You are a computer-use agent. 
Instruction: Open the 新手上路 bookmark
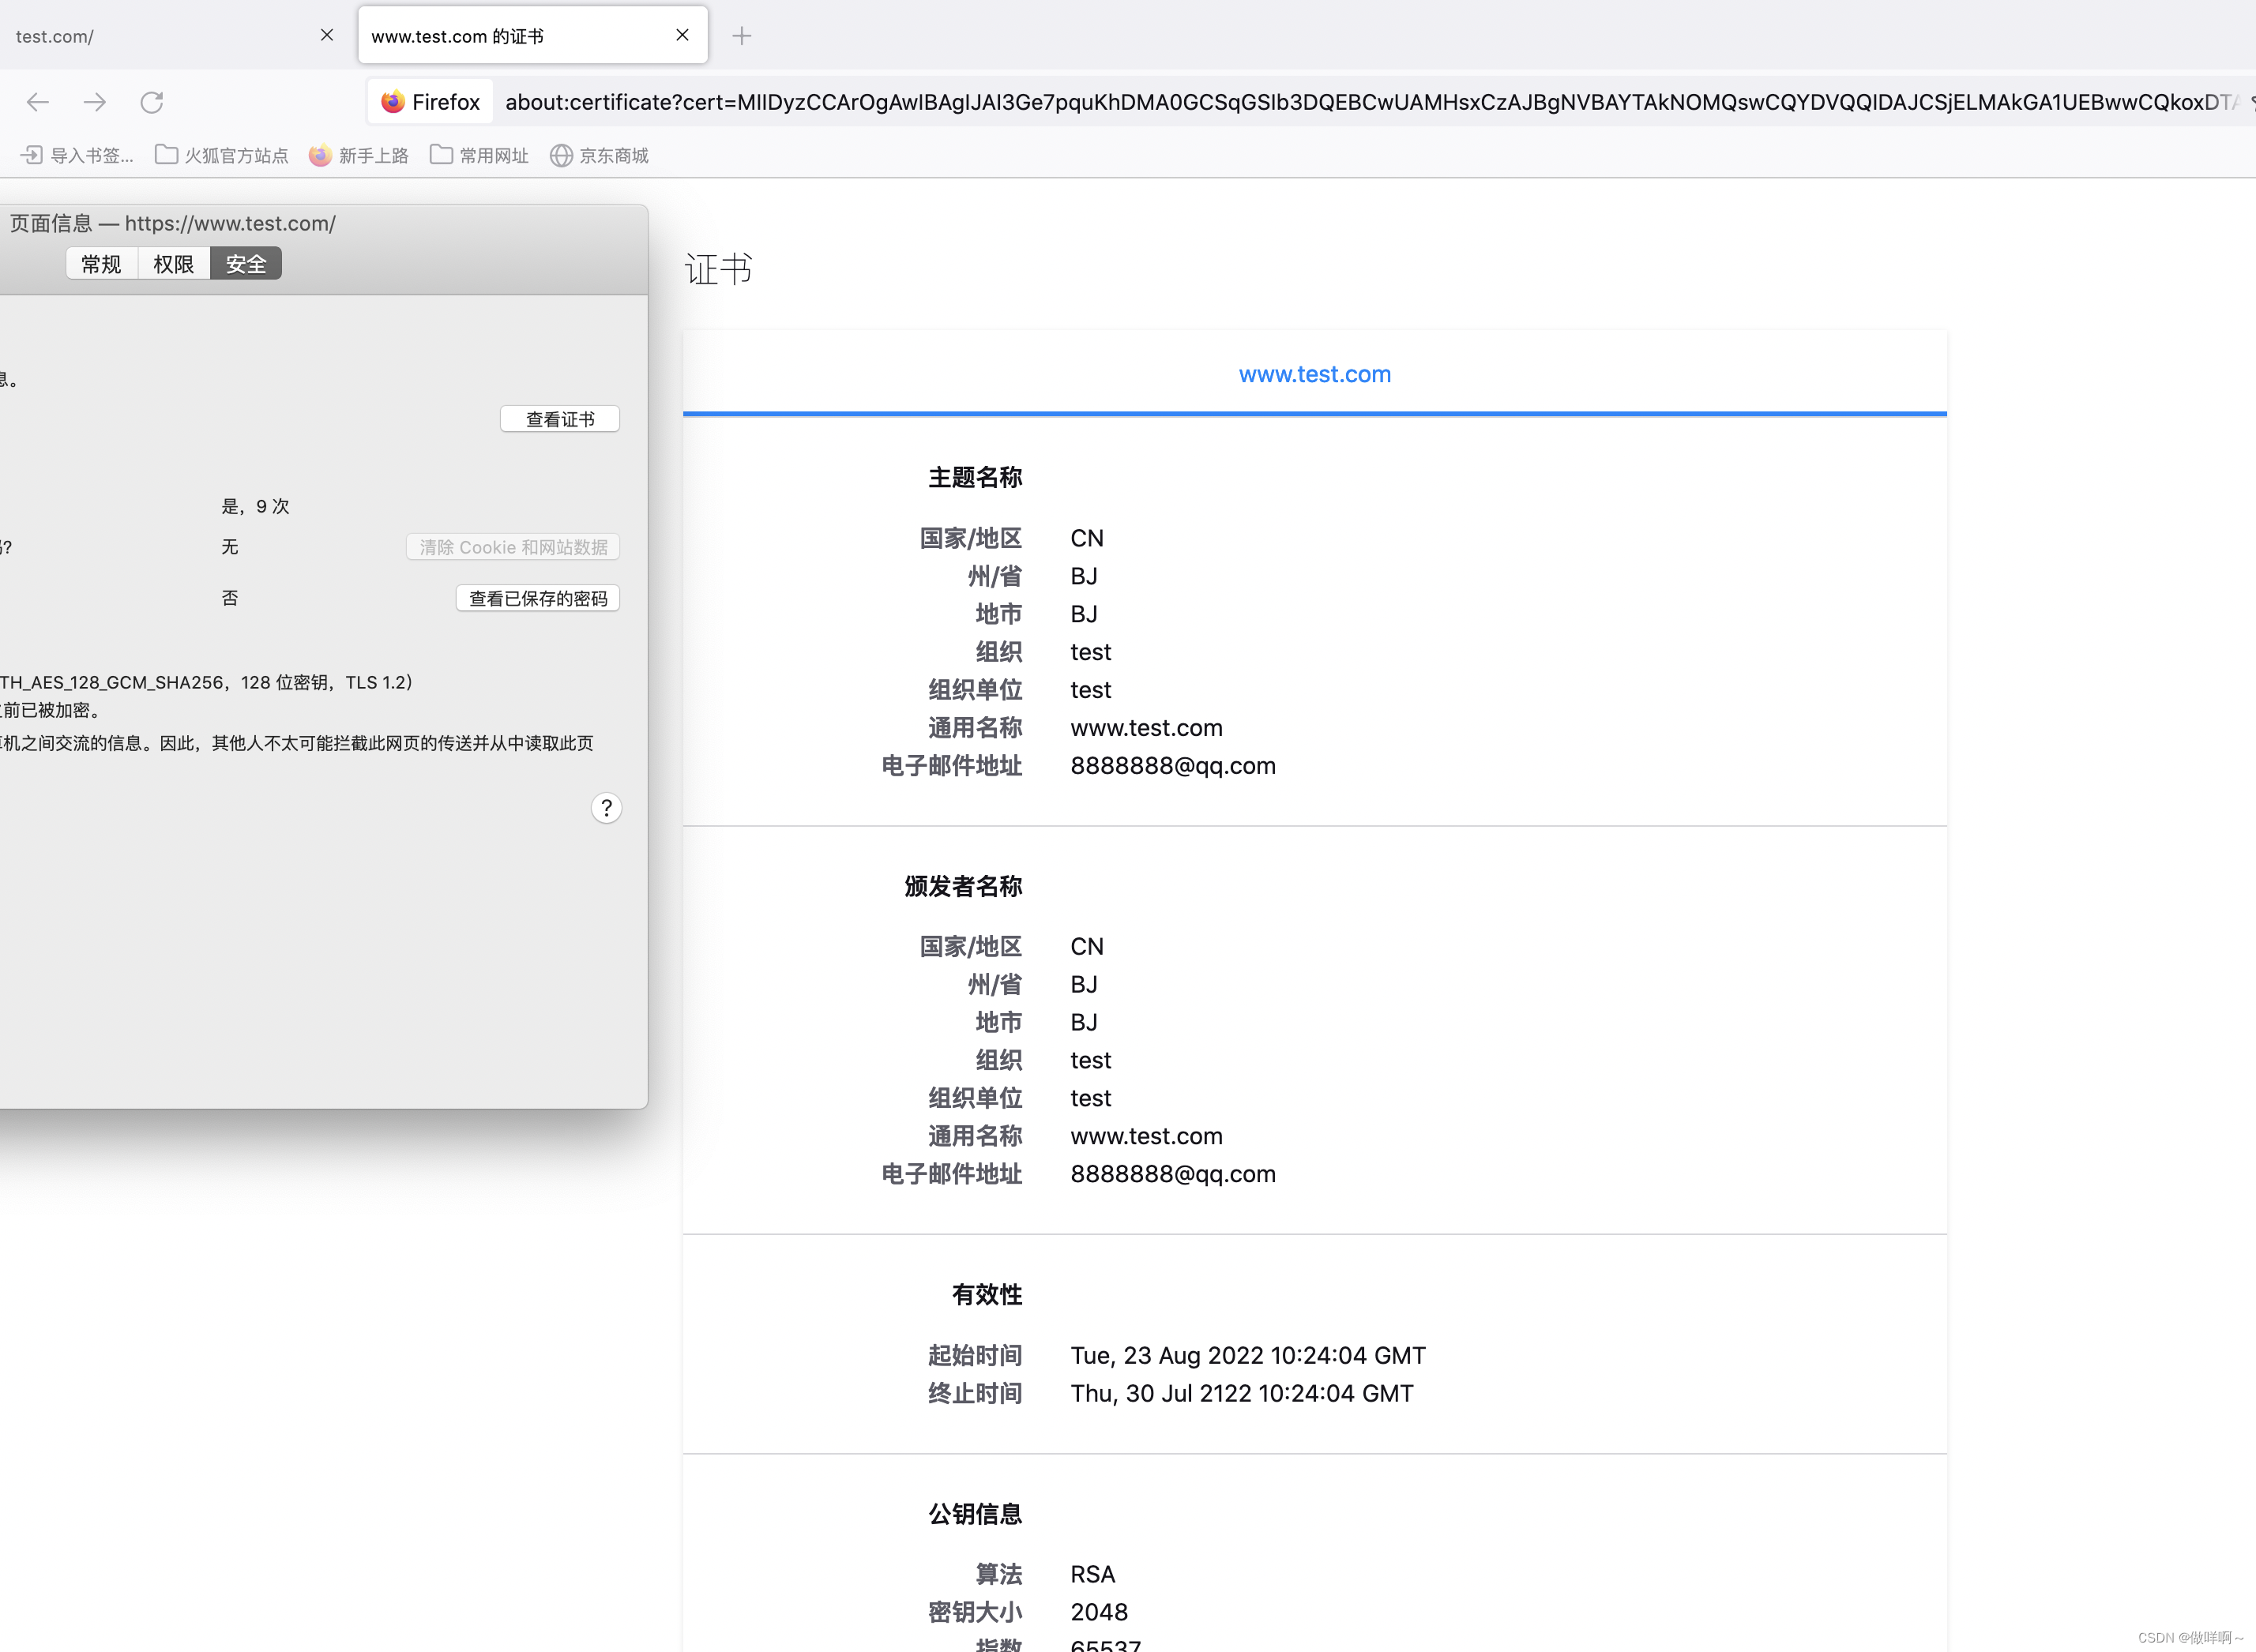(358, 155)
